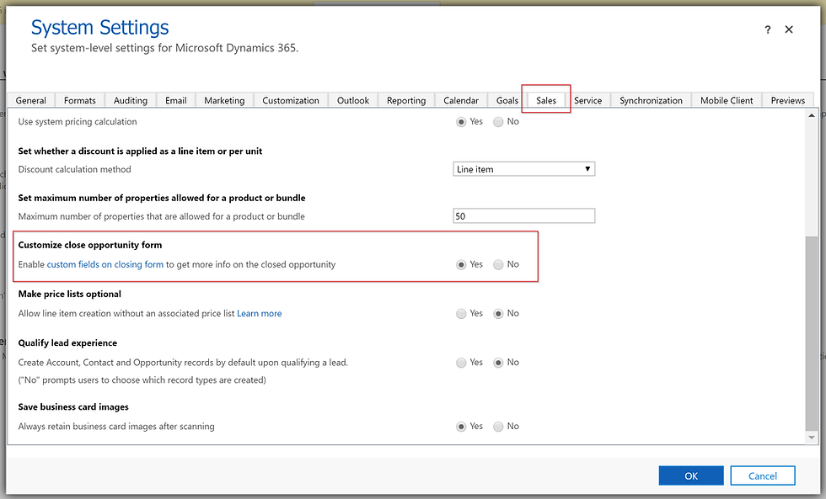The width and height of the screenshot is (826, 499).
Task: Choose Yes for customize close opportunity form
Action: point(461,264)
